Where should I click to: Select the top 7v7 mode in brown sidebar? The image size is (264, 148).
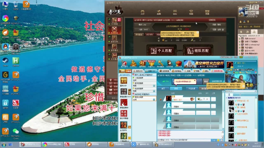point(114,21)
